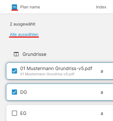Uncheck the 01 Mustermann Grundriss-v5.pdf checkbox
The image size is (113, 121).
pyautogui.click(x=14, y=71)
